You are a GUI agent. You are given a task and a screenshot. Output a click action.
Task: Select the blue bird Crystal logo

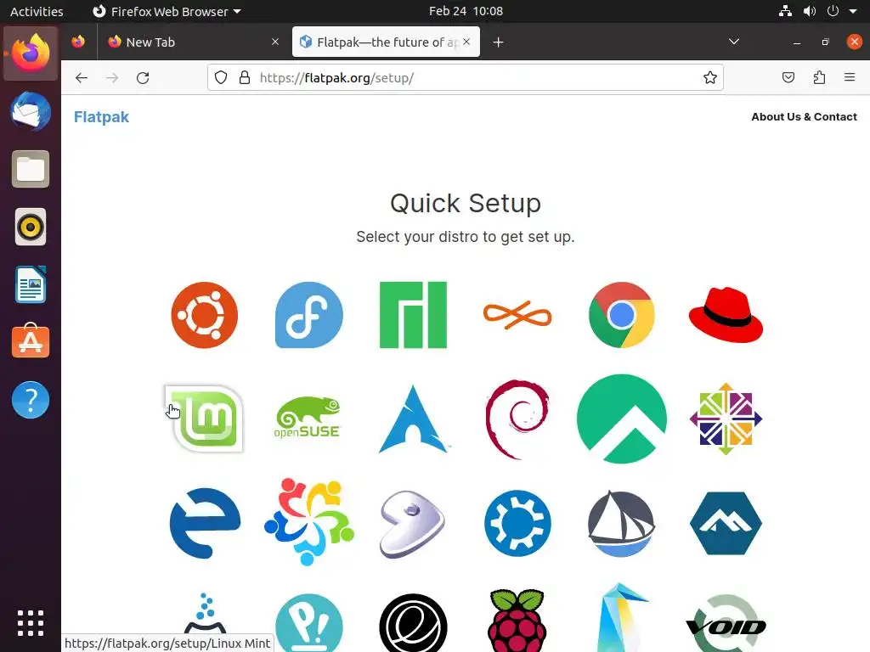tap(621, 617)
